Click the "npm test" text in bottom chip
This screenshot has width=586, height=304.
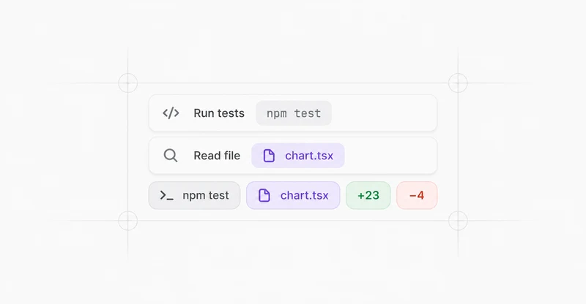point(206,195)
